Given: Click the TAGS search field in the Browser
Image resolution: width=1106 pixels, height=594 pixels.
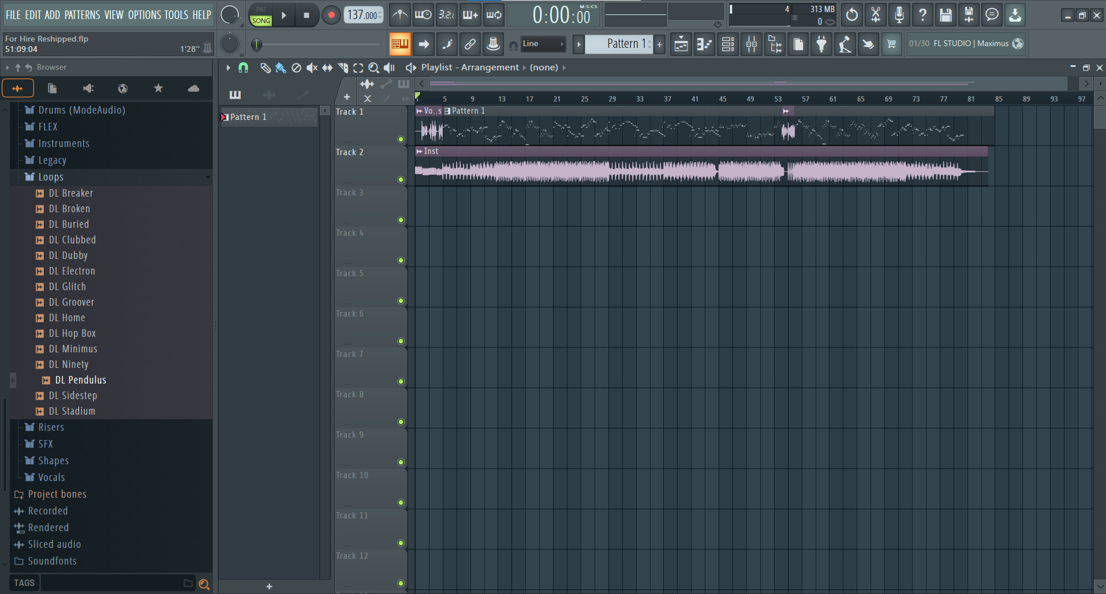Looking at the screenshot, I should 115,583.
